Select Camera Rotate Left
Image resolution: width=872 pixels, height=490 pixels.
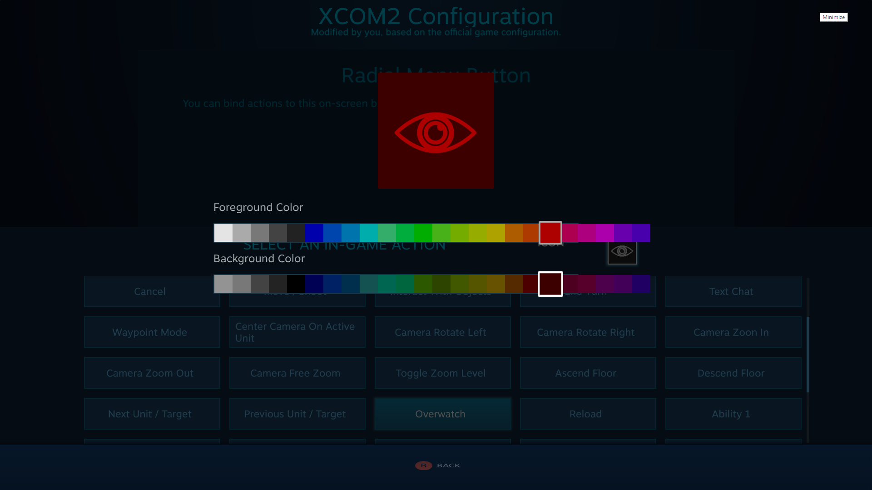pos(441,332)
